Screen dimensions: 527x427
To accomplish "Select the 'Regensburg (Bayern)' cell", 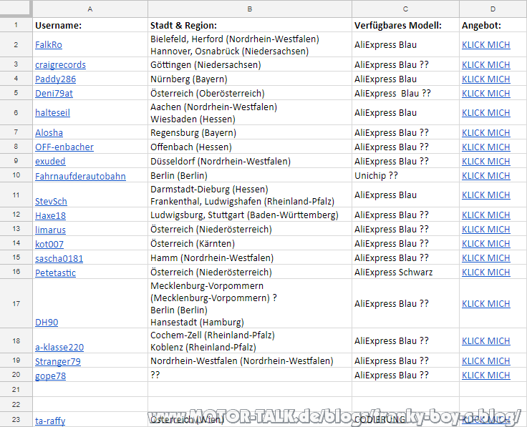I will click(x=250, y=132).
